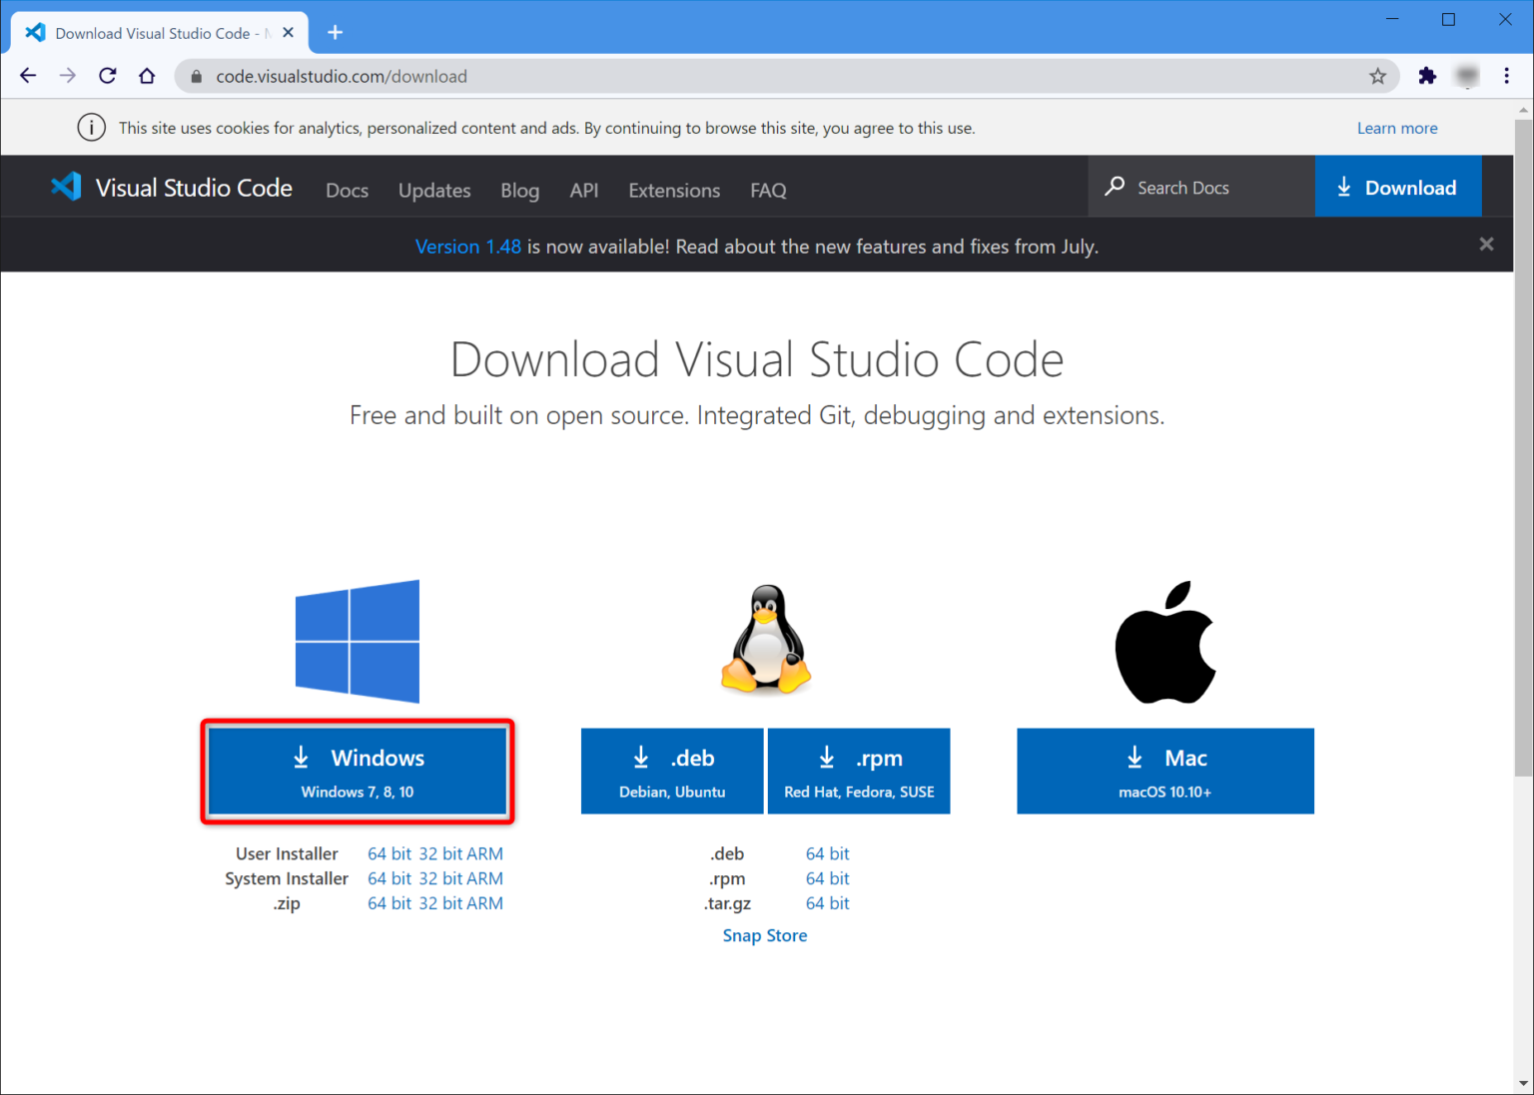Download the .deb Debian, Ubuntu package
The height and width of the screenshot is (1095, 1534).
tap(672, 772)
